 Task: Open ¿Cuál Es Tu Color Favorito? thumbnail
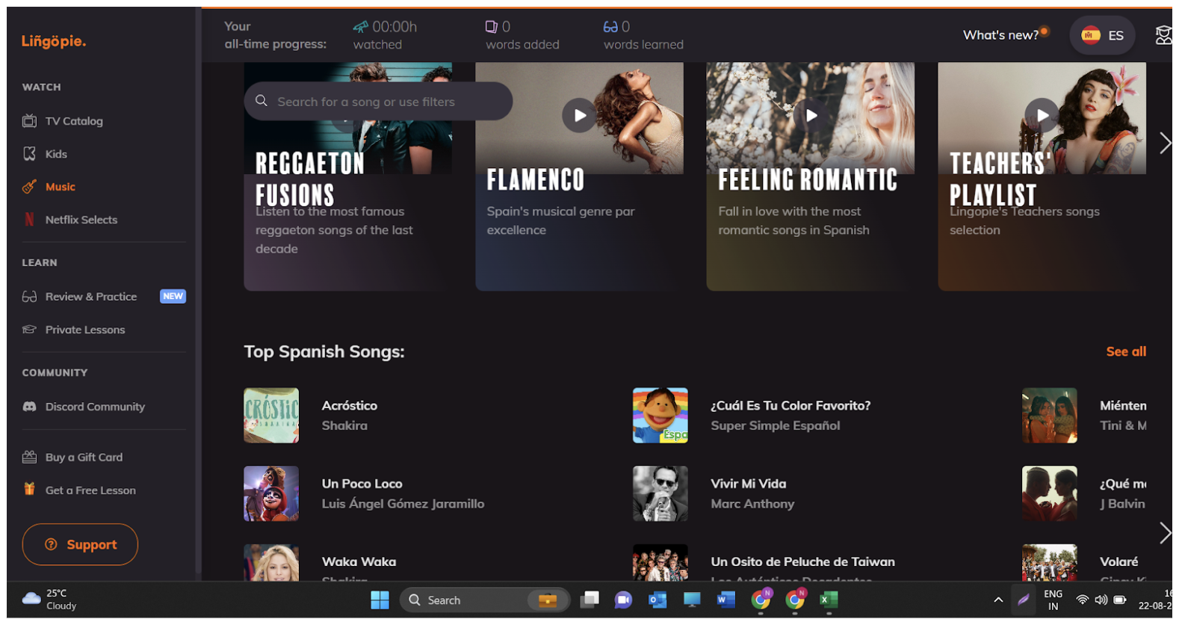(x=660, y=415)
